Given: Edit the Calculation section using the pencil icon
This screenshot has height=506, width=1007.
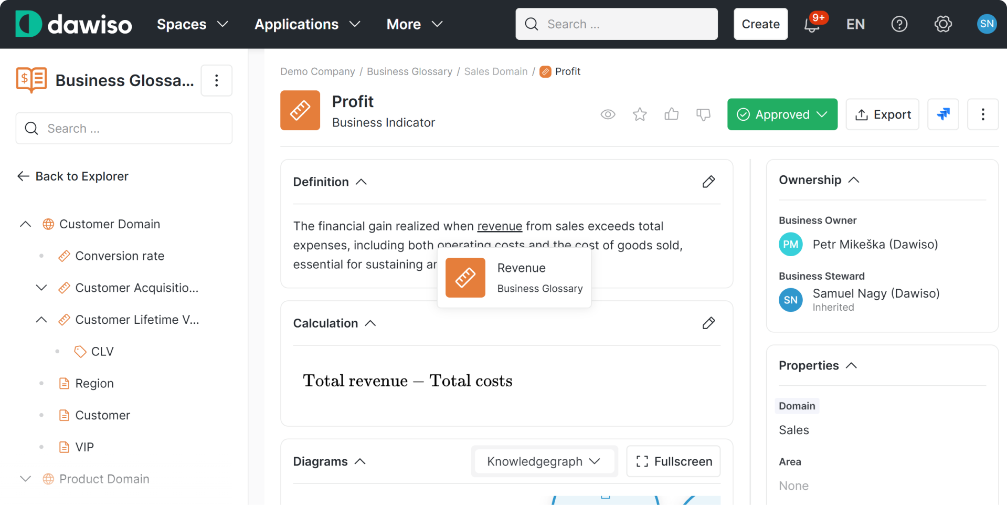Looking at the screenshot, I should tap(708, 323).
